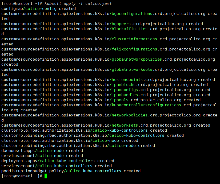Click calico-node in the serviceaccount line
220x184 pixels.
click(x=50, y=156)
